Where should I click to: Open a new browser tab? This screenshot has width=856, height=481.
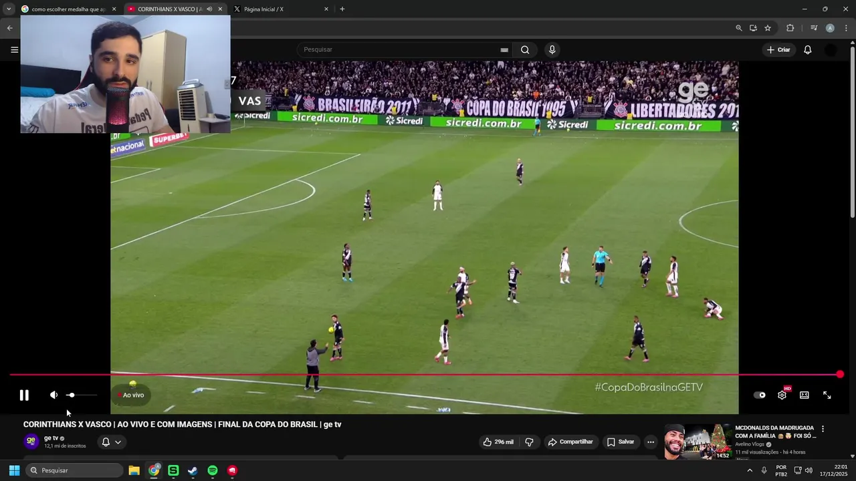(342, 9)
